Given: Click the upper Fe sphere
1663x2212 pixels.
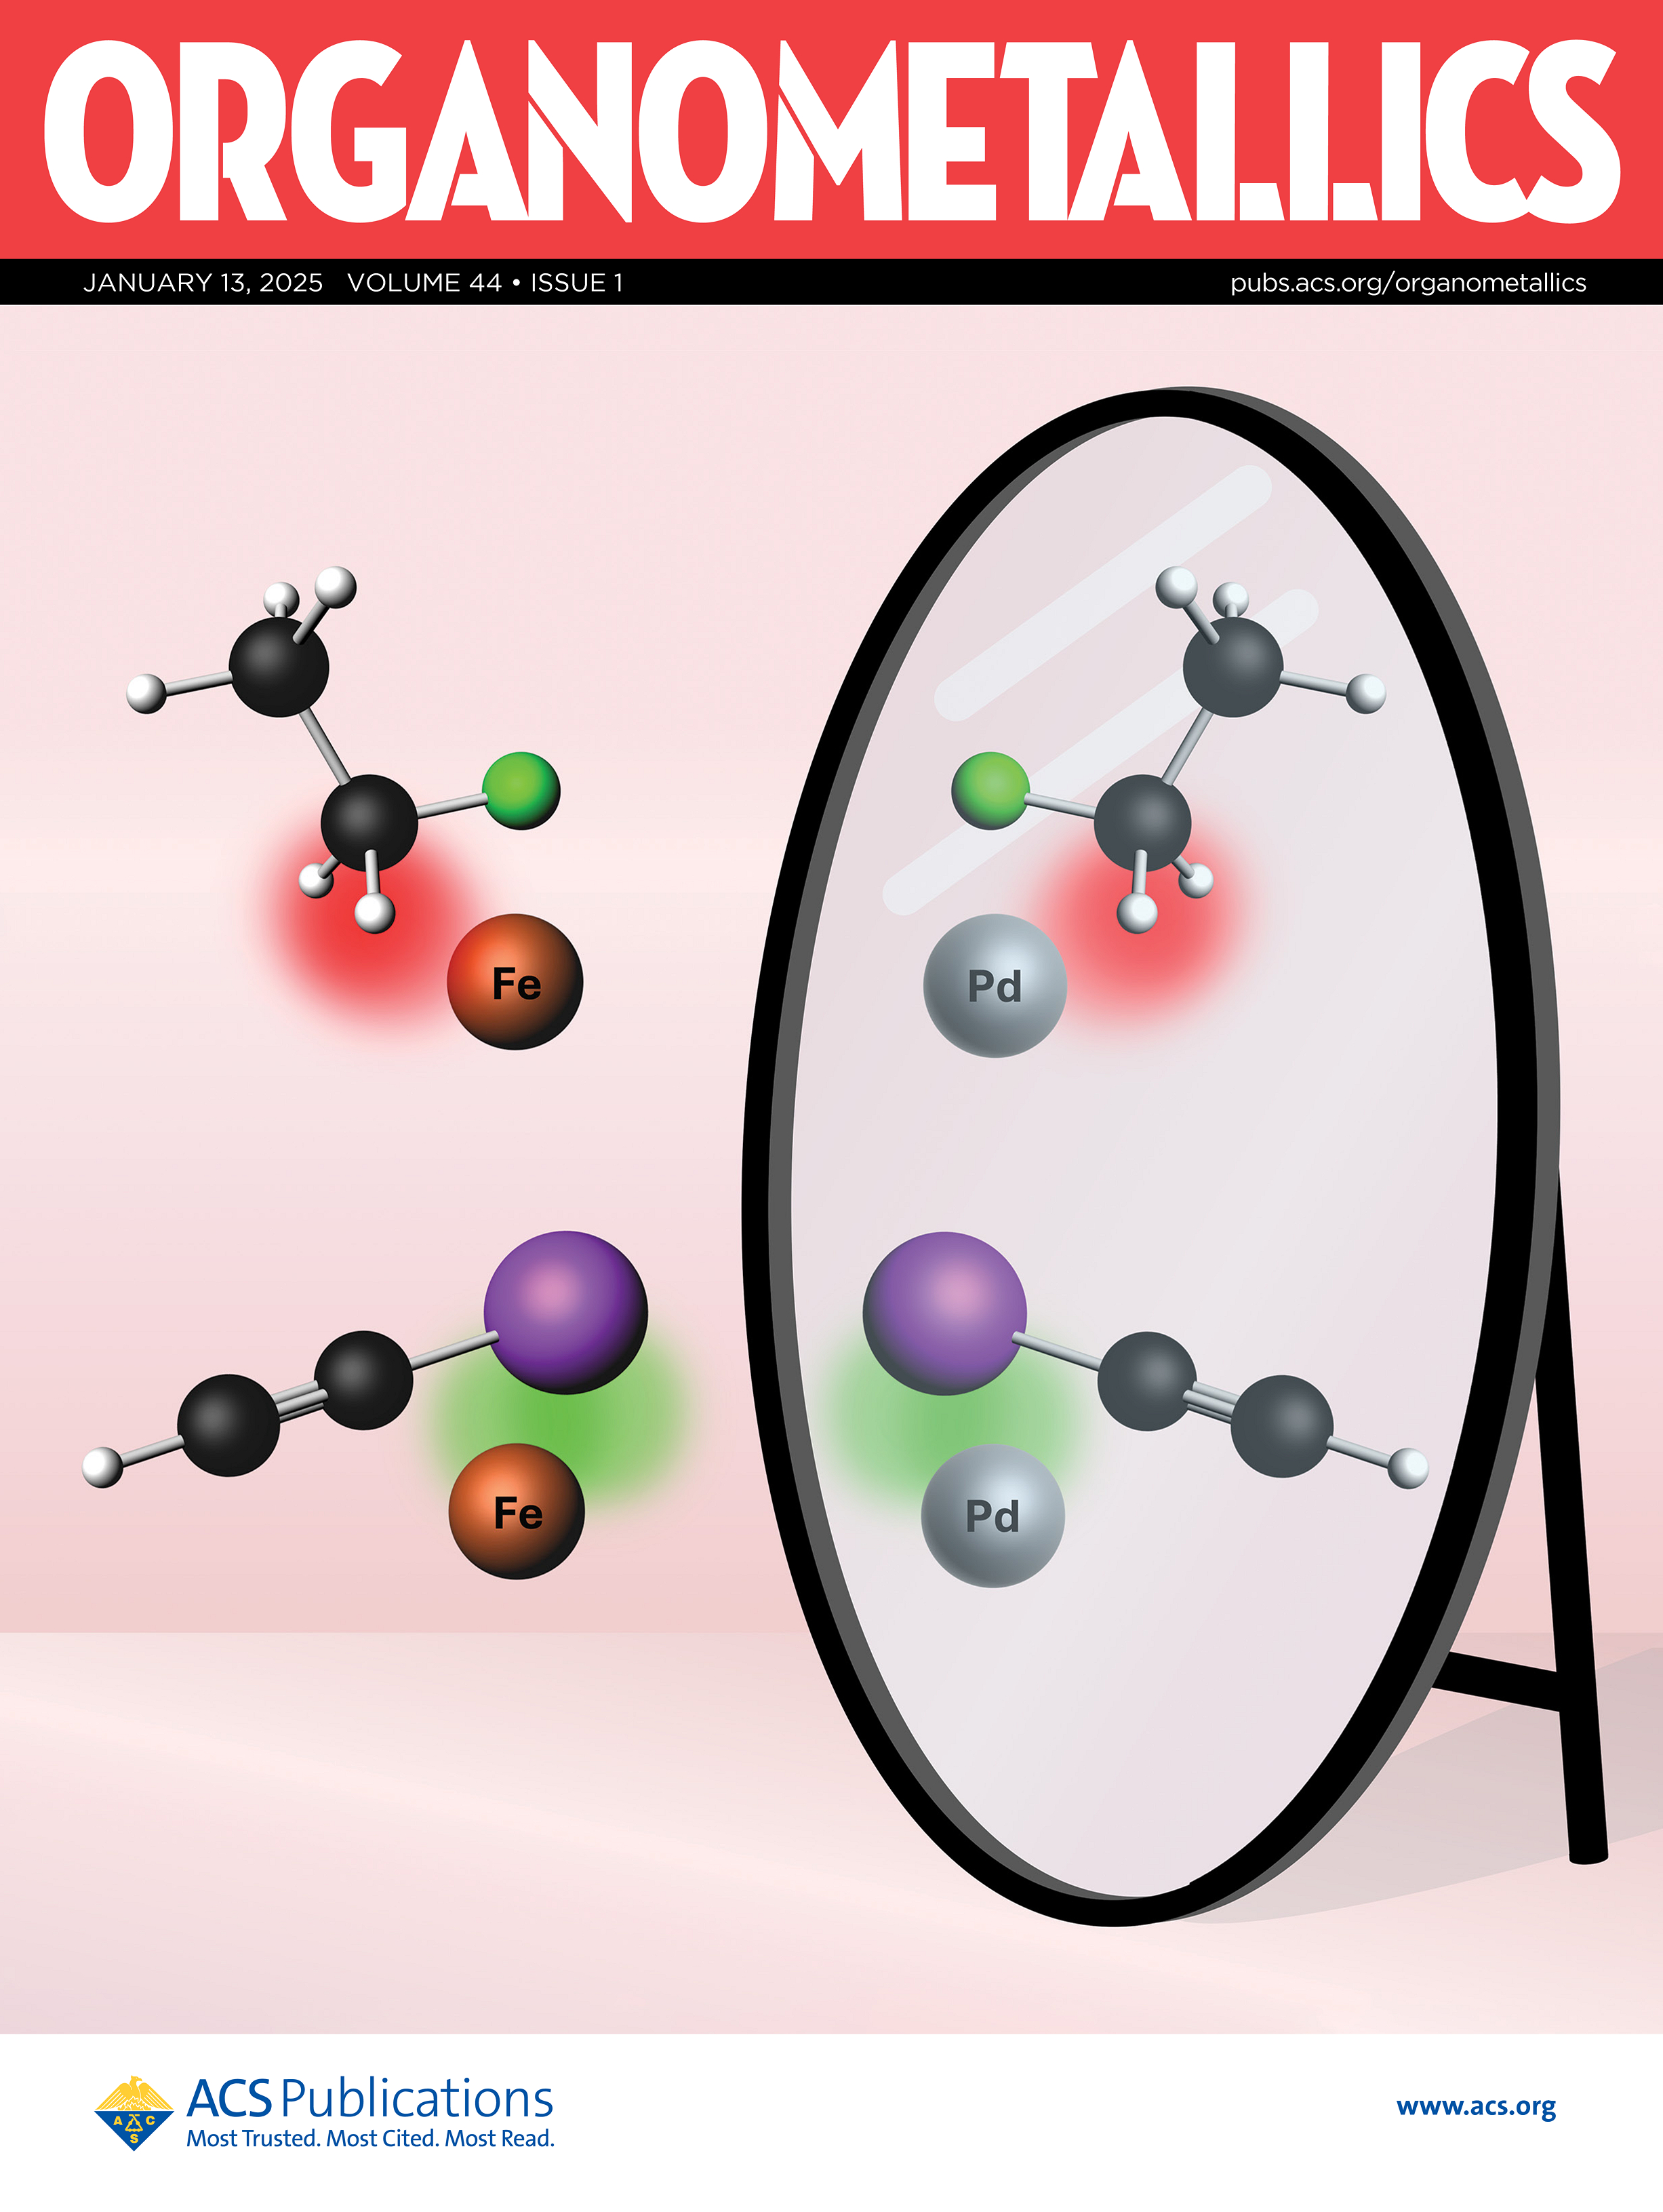Looking at the screenshot, I should coord(515,982).
